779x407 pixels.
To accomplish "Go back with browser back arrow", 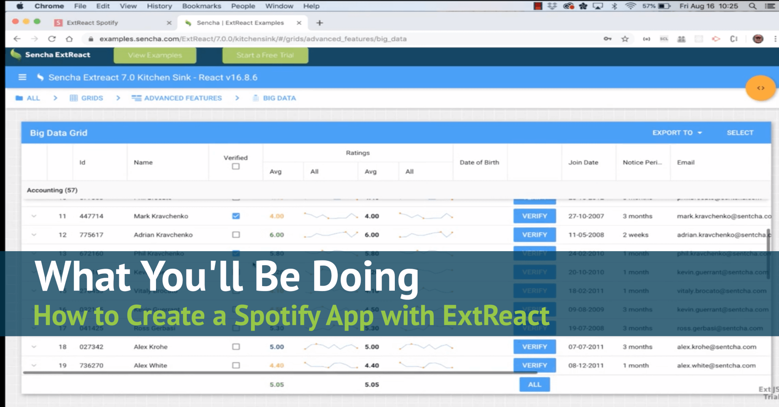I will pyautogui.click(x=17, y=39).
